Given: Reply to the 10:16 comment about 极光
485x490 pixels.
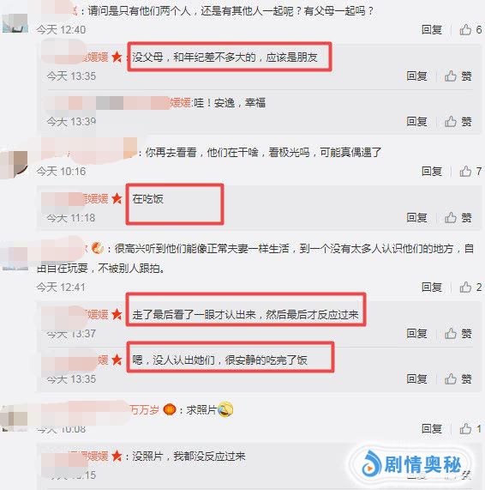Looking at the screenshot, I should point(432,172).
